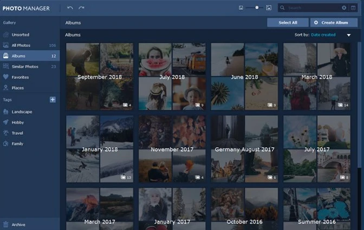Open the calendar date filter icon
Image resolution: width=364 pixels, height=230 pixels.
coord(353,8)
